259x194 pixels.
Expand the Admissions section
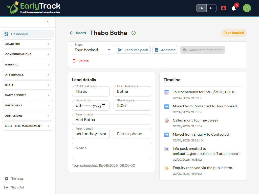[x=28, y=116]
